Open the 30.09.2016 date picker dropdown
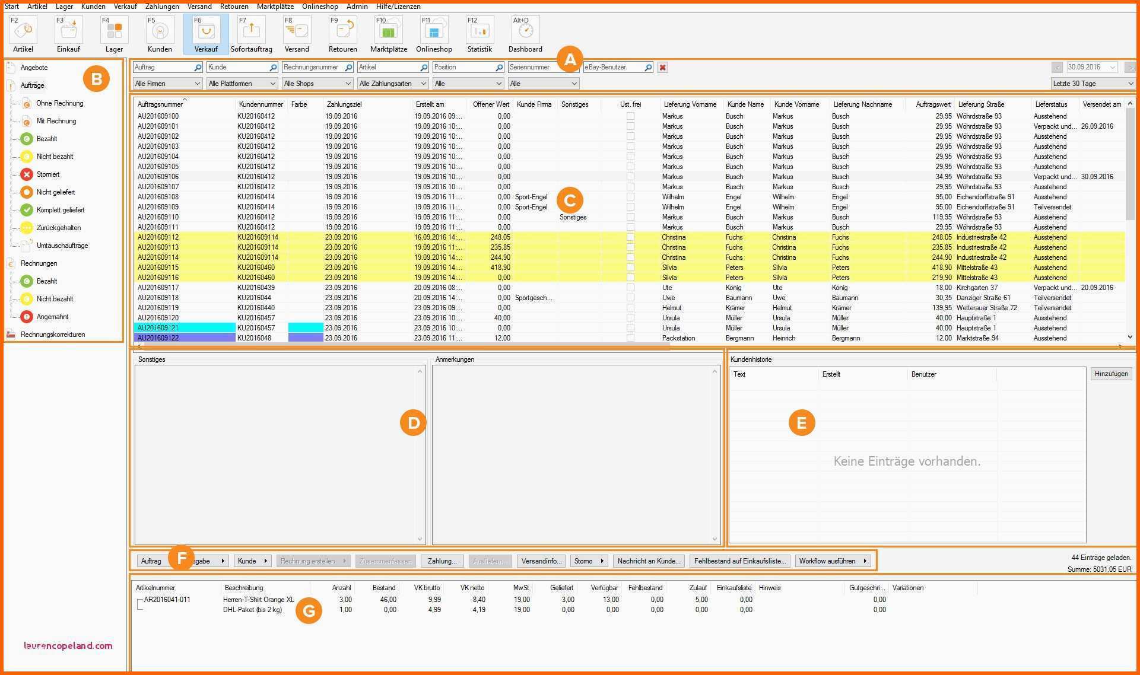The height and width of the screenshot is (675, 1140). tap(1113, 68)
